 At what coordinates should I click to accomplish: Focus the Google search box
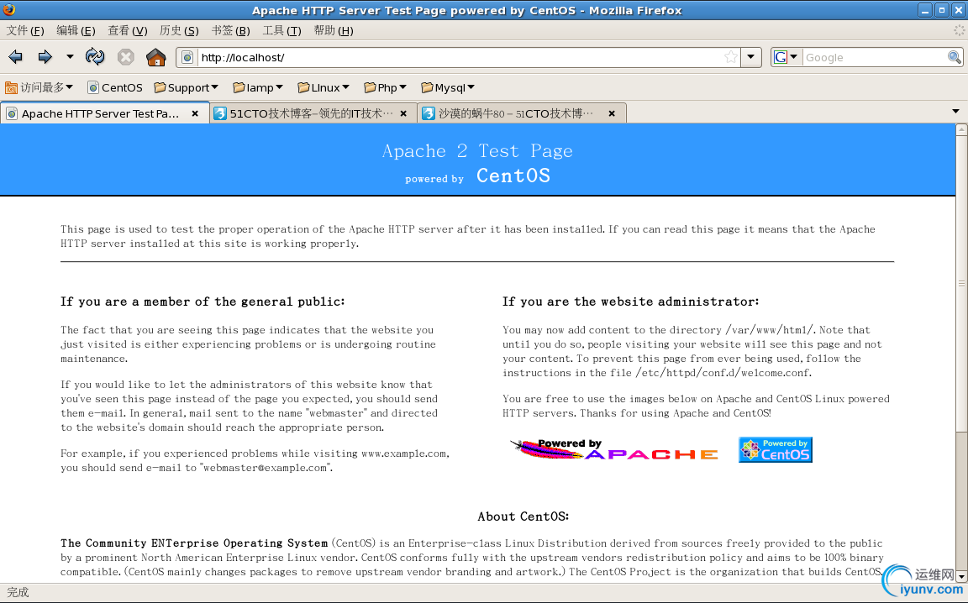(875, 57)
